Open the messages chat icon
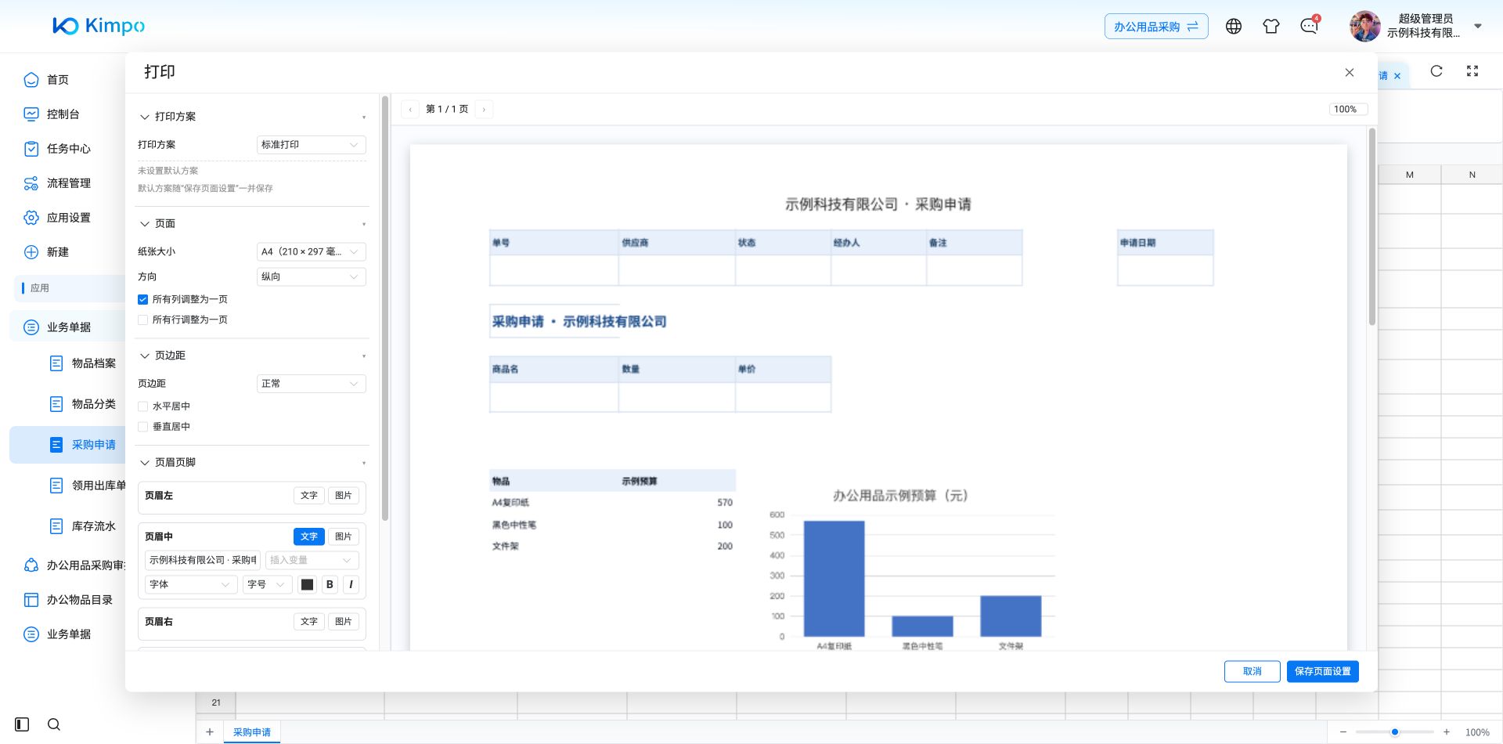Image resolution: width=1503 pixels, height=744 pixels. click(x=1309, y=27)
